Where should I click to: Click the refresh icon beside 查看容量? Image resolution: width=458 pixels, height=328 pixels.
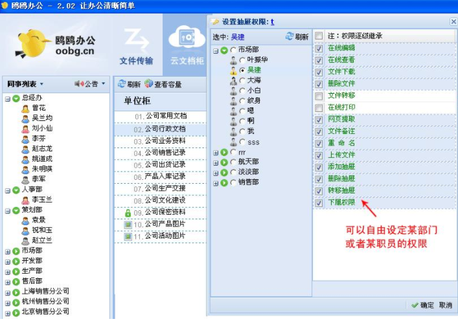click(122, 84)
